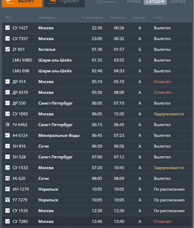Image resolution: width=194 pixels, height=228 pixels.
Task: Click the Рейс column header
Action: point(8,17)
